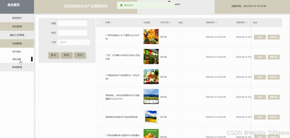Open landscape cover of 青海绿色、有机 row

tap(151, 97)
